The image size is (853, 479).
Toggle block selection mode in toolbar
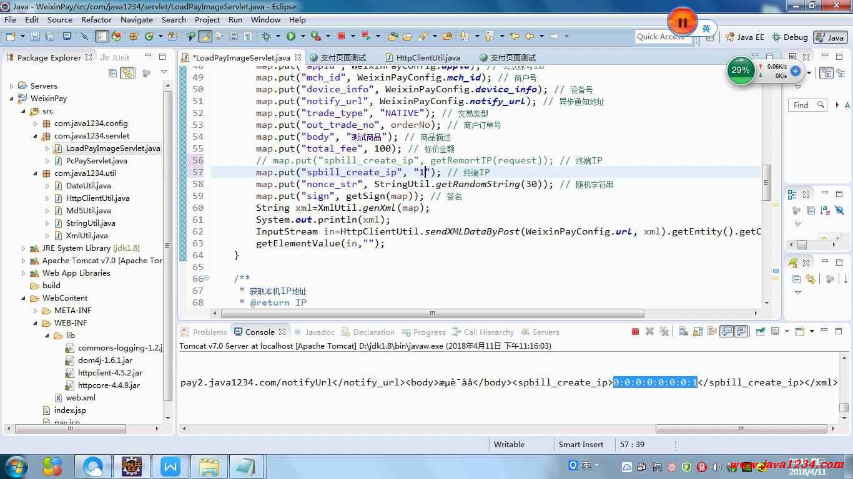coord(233,36)
